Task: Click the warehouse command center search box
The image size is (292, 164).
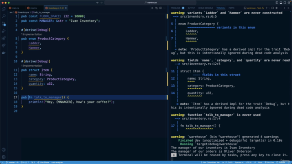Action: click(x=150, y=3)
